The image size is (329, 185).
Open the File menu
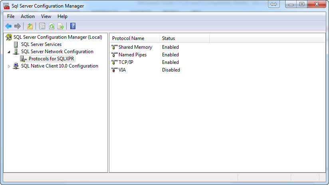[11, 16]
